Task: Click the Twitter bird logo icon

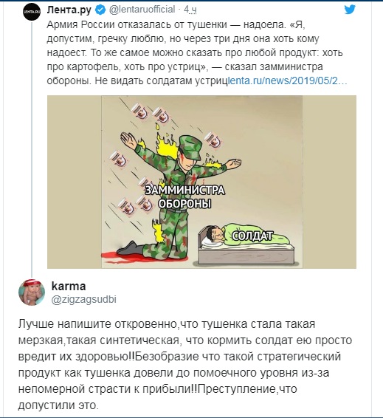Action: coord(350,10)
